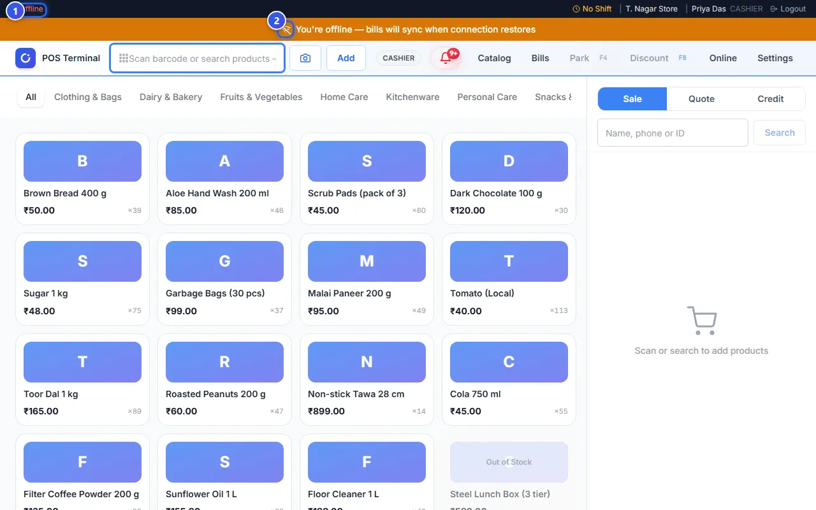Filter by Dairy & Bakery category
The image size is (816, 510).
point(171,97)
